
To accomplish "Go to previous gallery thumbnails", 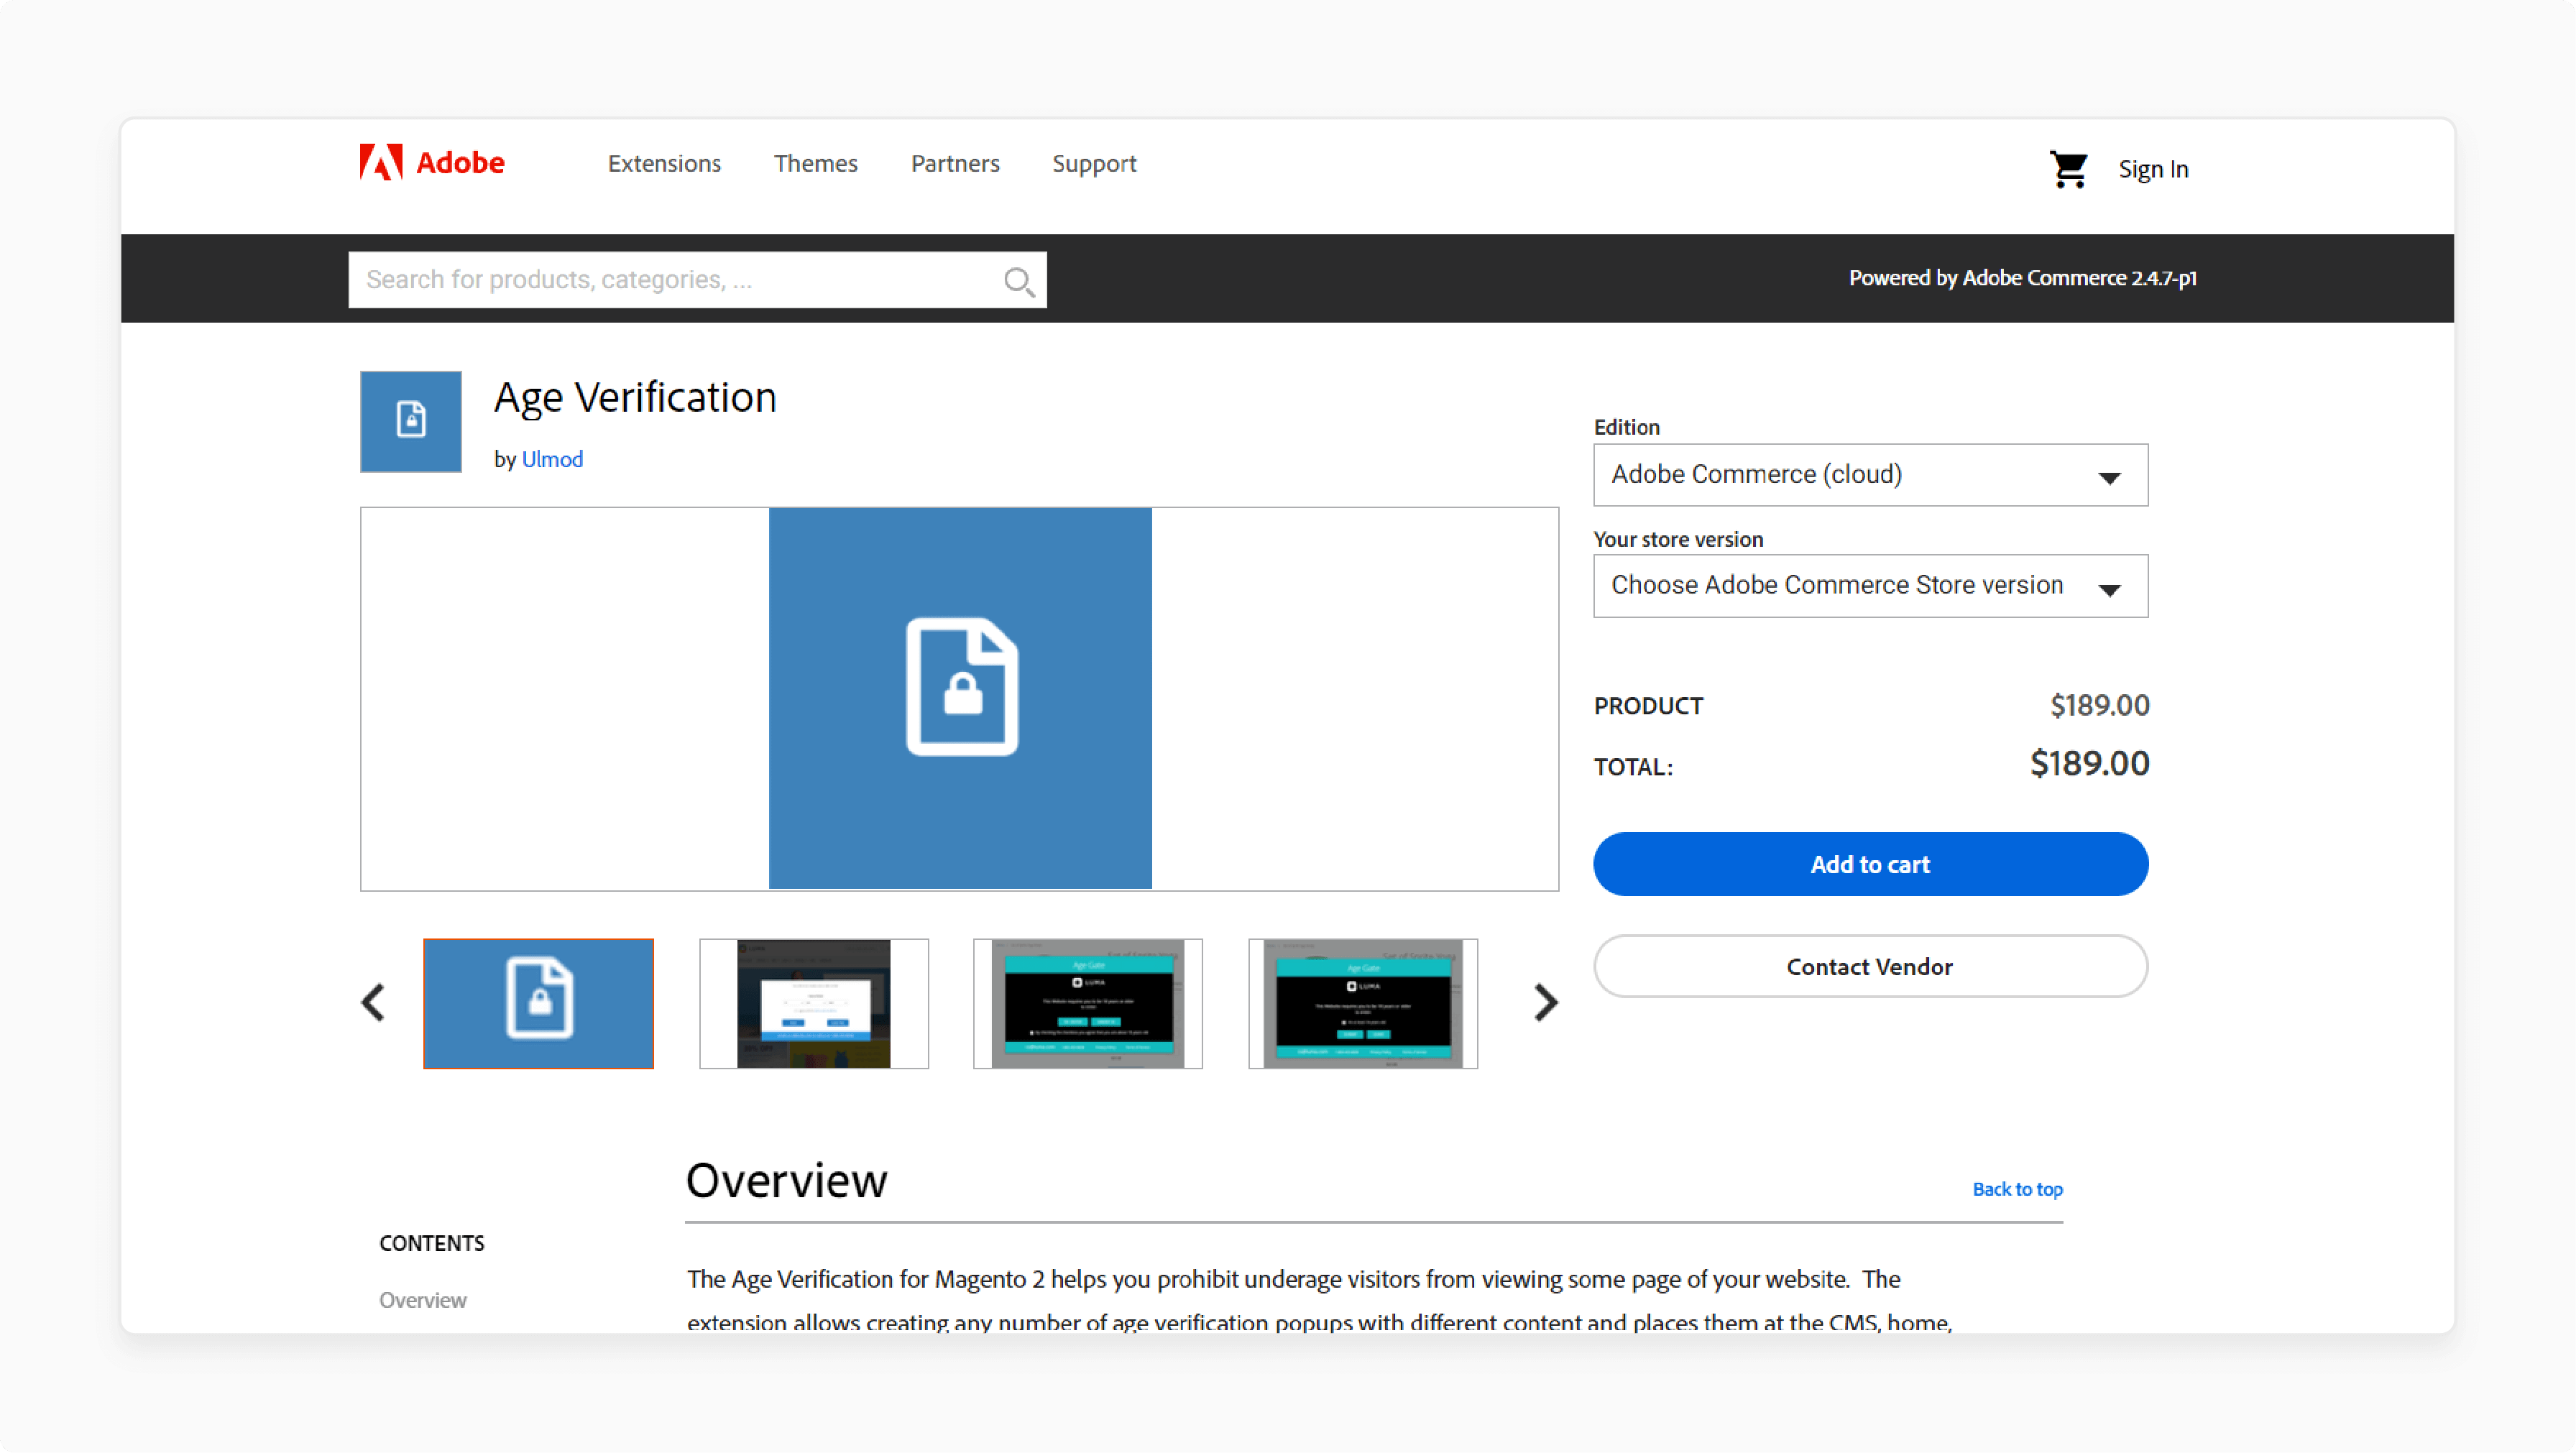I will point(373,1002).
